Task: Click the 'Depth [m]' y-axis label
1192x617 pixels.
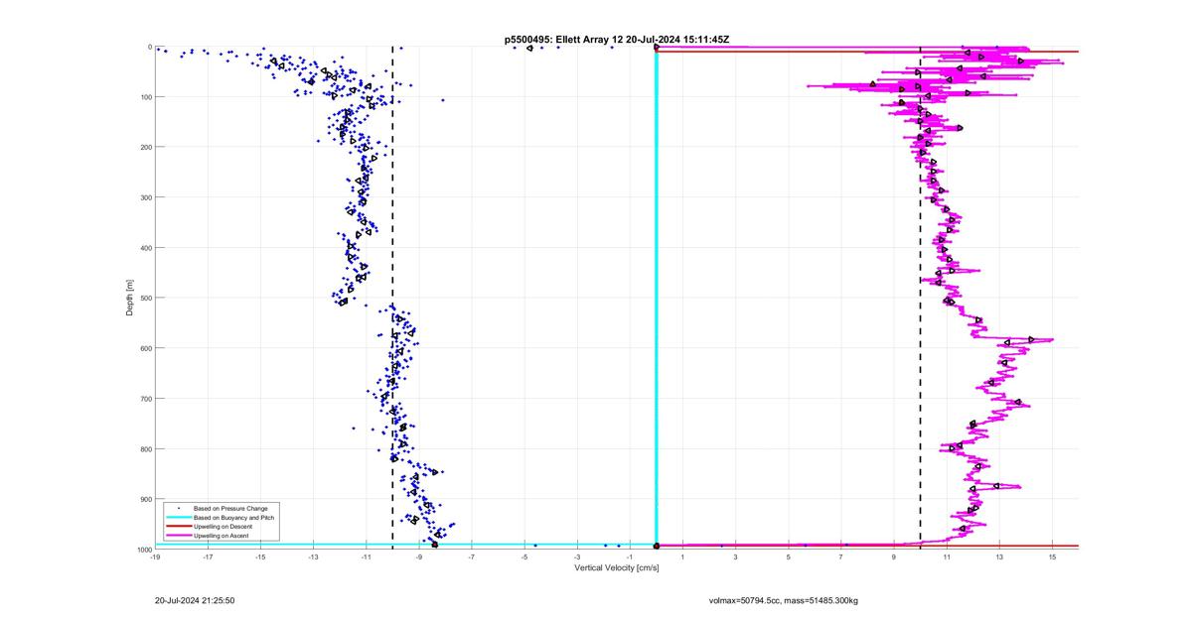Action: [130, 298]
